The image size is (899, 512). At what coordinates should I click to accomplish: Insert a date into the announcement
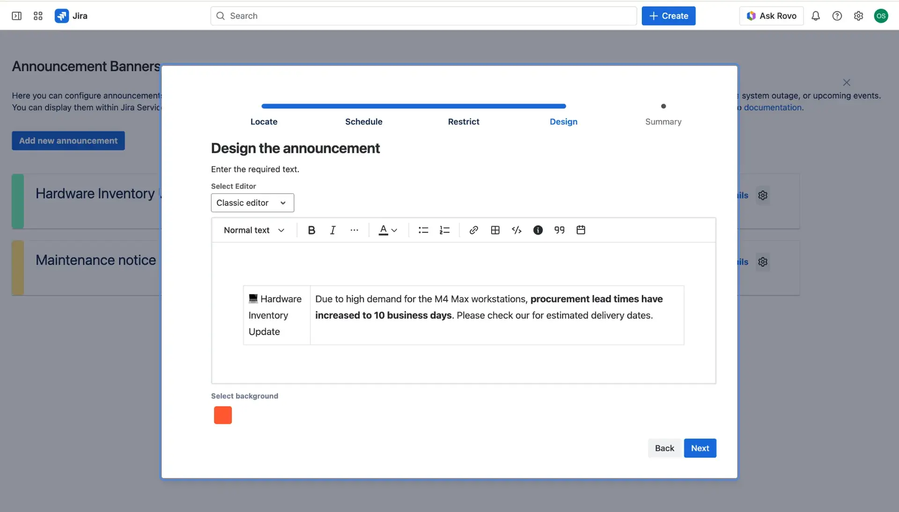(x=581, y=230)
